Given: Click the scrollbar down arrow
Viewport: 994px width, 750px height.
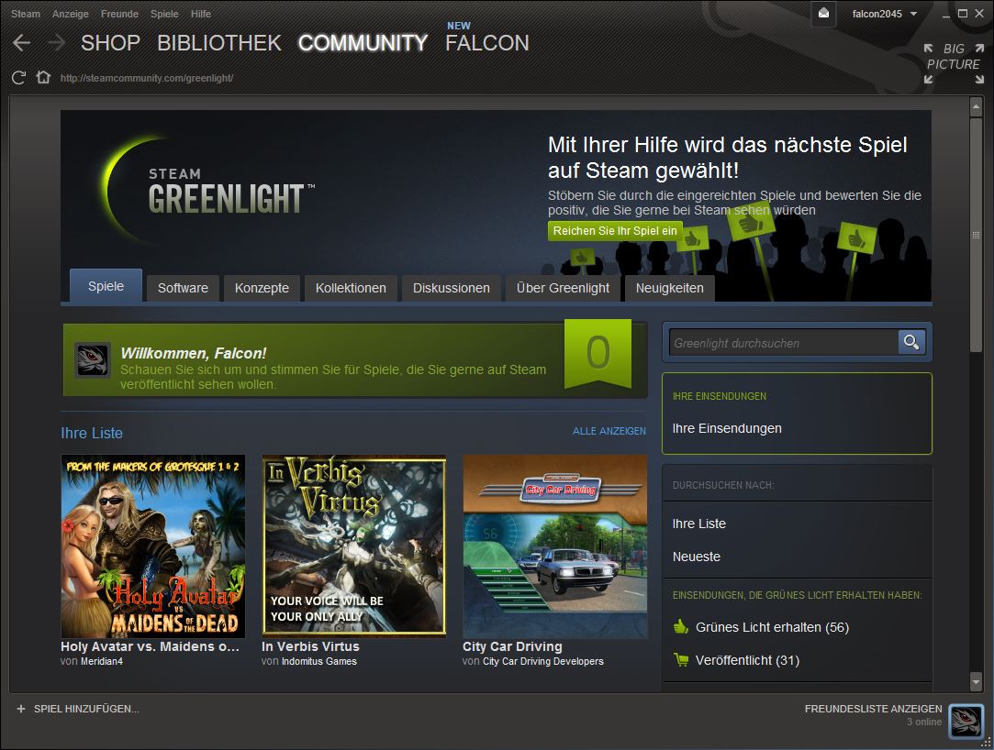Looking at the screenshot, I should click(976, 681).
